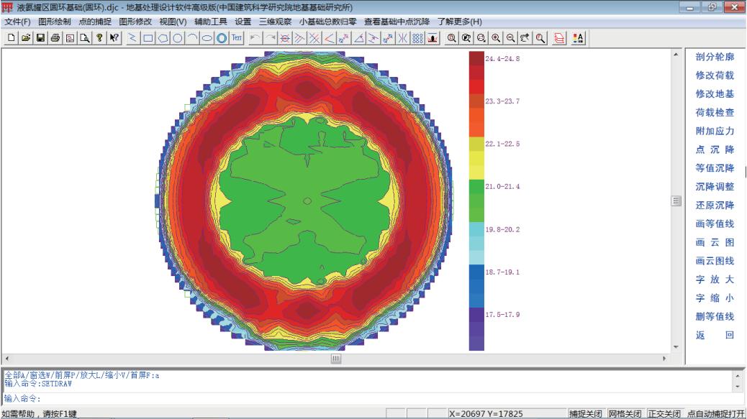Click the Print toolbar icon
The height and width of the screenshot is (419, 747).
point(56,37)
